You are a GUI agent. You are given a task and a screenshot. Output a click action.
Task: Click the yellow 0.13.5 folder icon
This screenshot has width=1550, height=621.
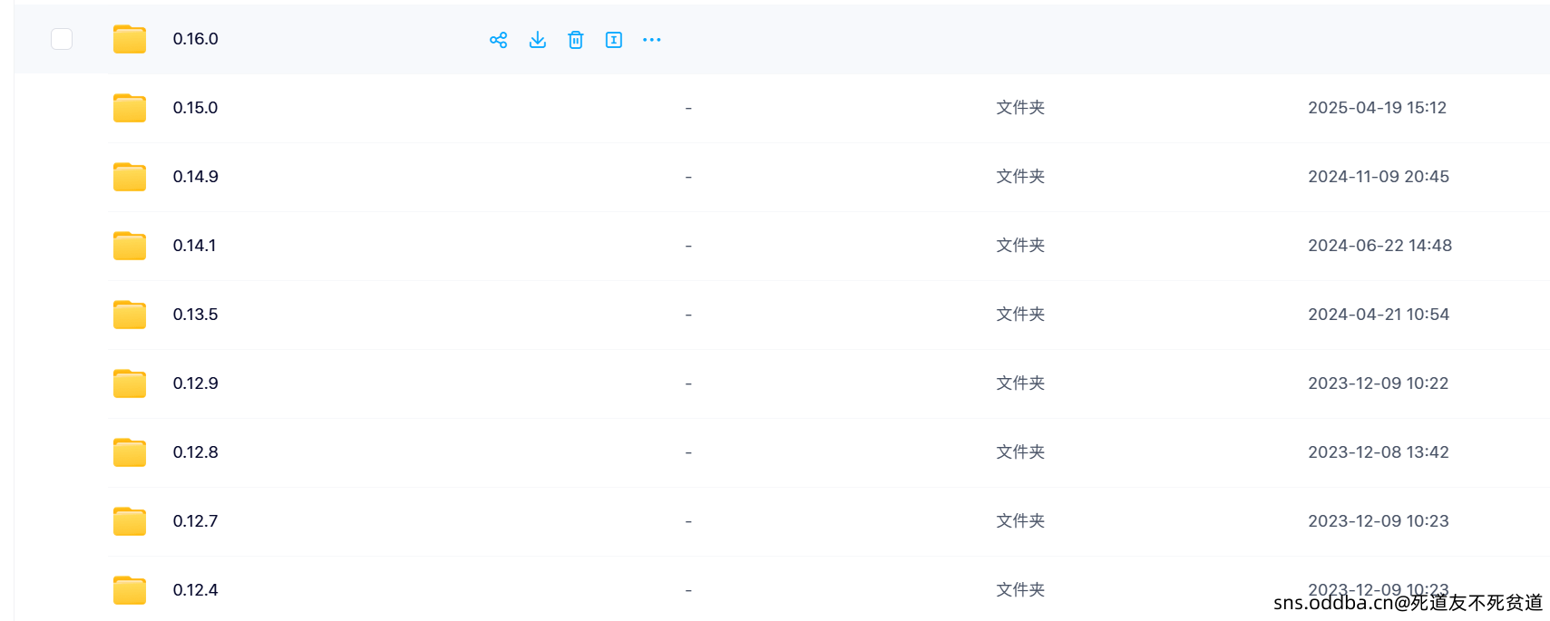point(130,315)
